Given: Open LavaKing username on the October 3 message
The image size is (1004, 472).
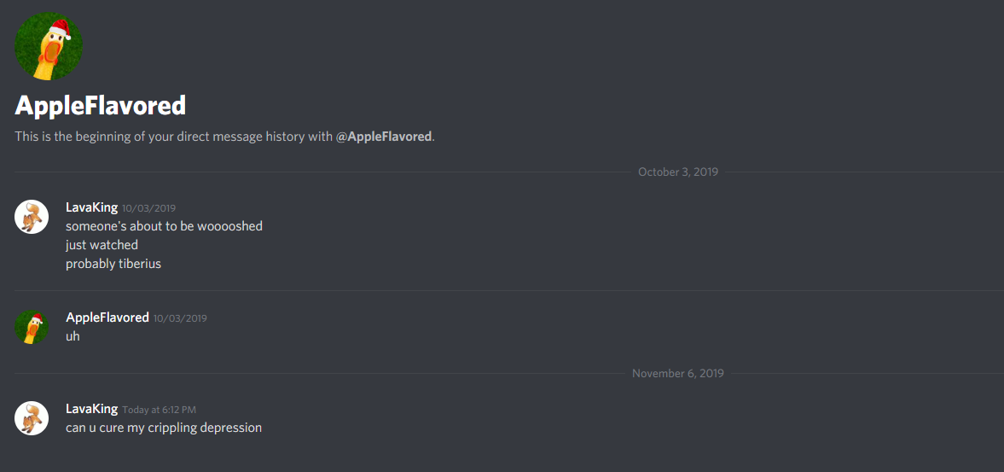Looking at the screenshot, I should pos(91,207).
